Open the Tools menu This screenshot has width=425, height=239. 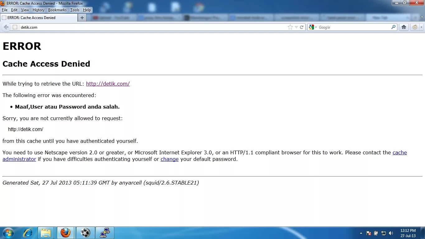[x=75, y=10]
